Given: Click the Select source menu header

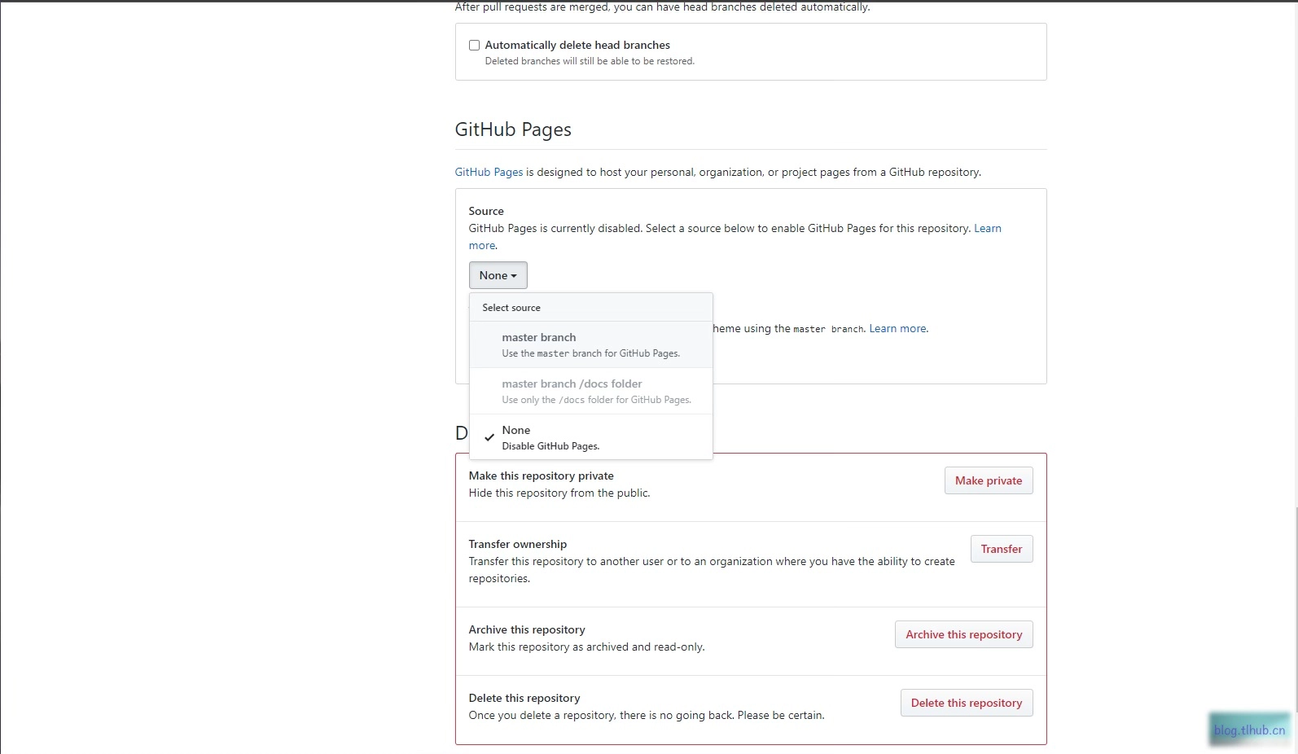Looking at the screenshot, I should (x=590, y=308).
